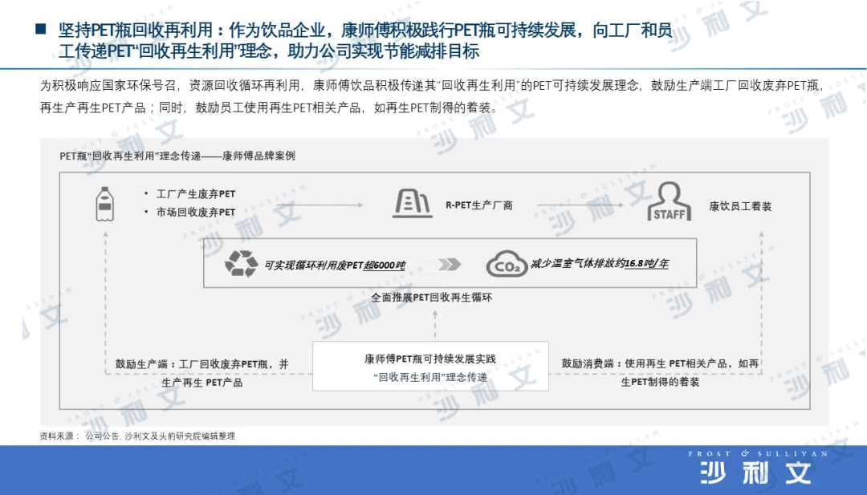Image resolution: width=867 pixels, height=495 pixels.
Task: Select the diagram heading ending 康师傅品牌案例
Action: coord(177,156)
